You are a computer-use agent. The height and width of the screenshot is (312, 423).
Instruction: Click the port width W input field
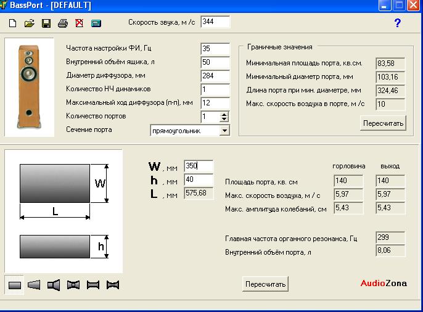[199, 166]
